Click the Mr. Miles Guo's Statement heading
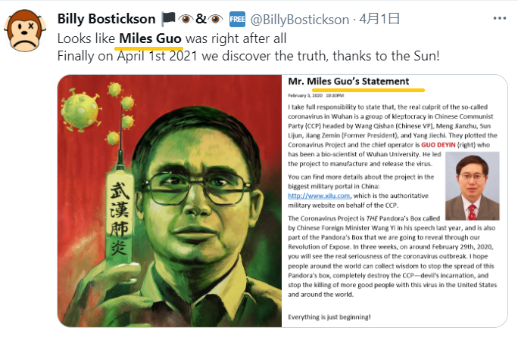Screen dimensions: 518x340 (x=348, y=82)
